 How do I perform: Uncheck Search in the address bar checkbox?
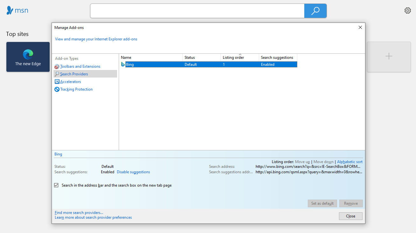pos(56,185)
